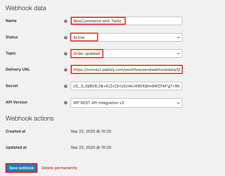Focus the Delivery URL input field
This screenshot has height=176, width=225.
click(126, 70)
